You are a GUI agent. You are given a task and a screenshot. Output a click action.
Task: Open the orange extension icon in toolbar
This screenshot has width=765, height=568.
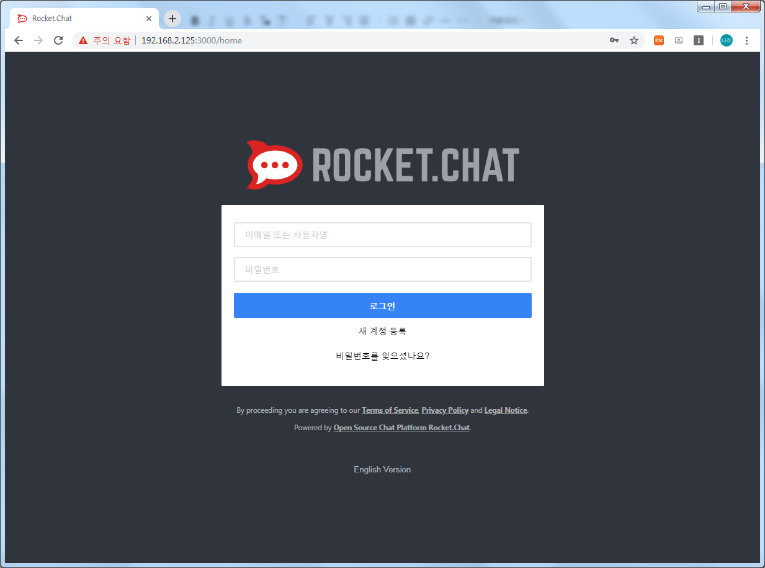[x=659, y=40]
